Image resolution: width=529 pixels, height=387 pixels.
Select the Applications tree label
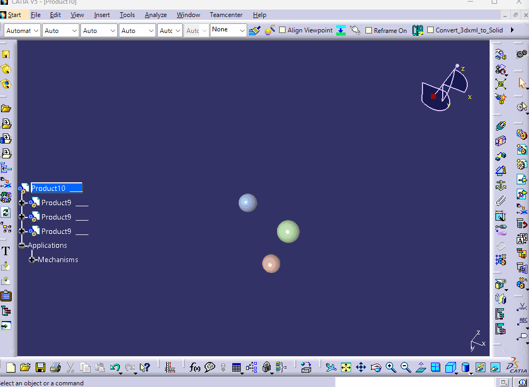coord(47,245)
